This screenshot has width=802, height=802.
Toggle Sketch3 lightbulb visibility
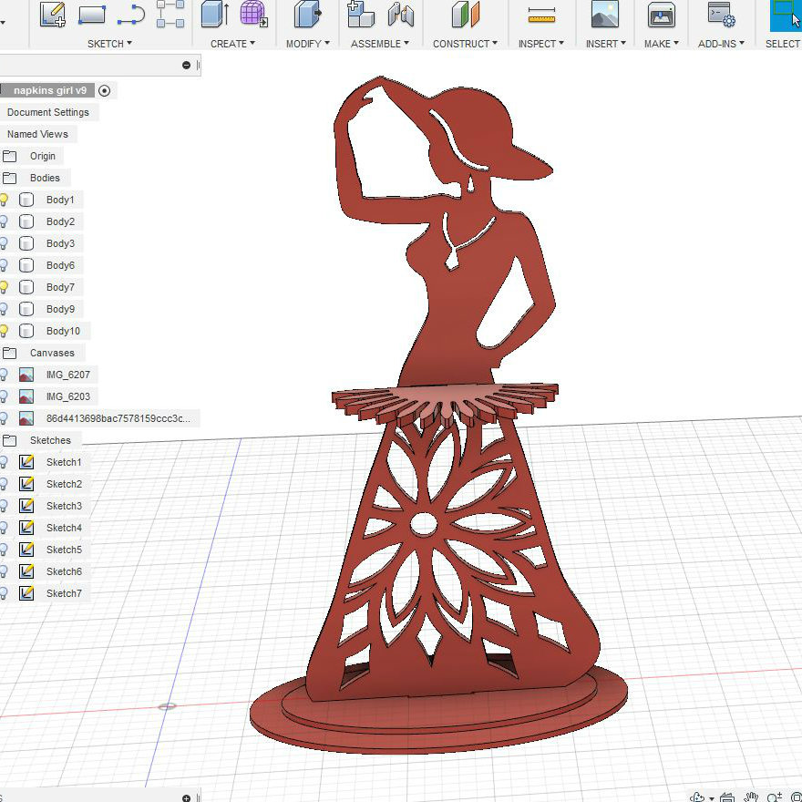click(x=4, y=506)
